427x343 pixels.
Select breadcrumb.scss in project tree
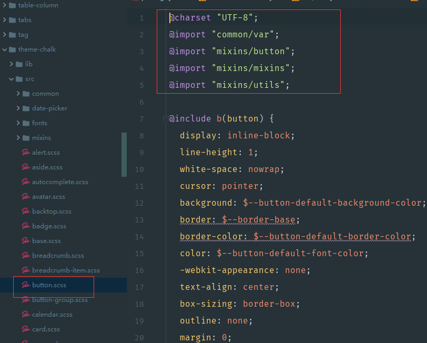click(x=58, y=255)
